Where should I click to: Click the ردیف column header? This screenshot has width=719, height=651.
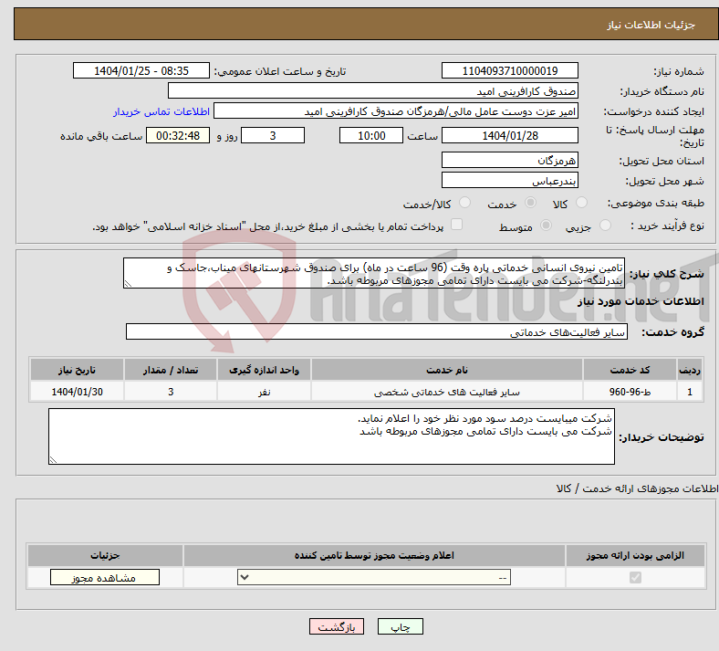(690, 370)
